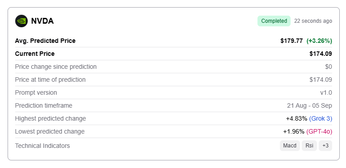Click the Prediction timeframe 21 Aug - 05 Sep
346x168 pixels.
point(309,105)
